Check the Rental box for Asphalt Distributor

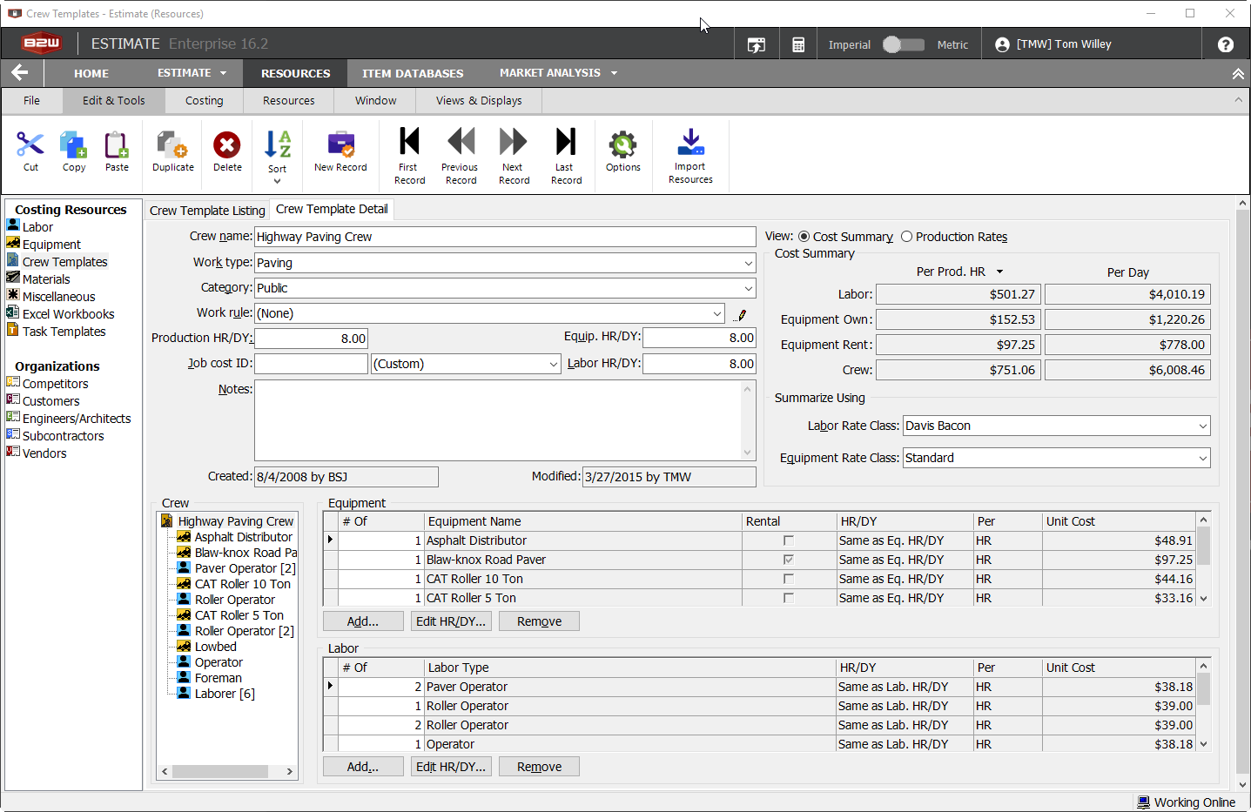(789, 540)
